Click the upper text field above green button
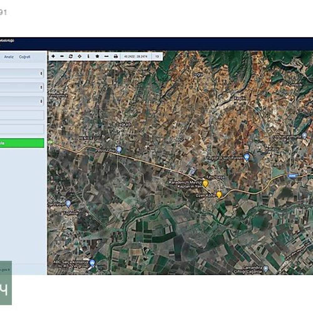 point(22,115)
